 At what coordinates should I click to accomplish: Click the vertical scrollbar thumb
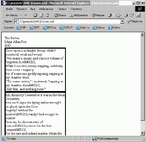[143, 78]
